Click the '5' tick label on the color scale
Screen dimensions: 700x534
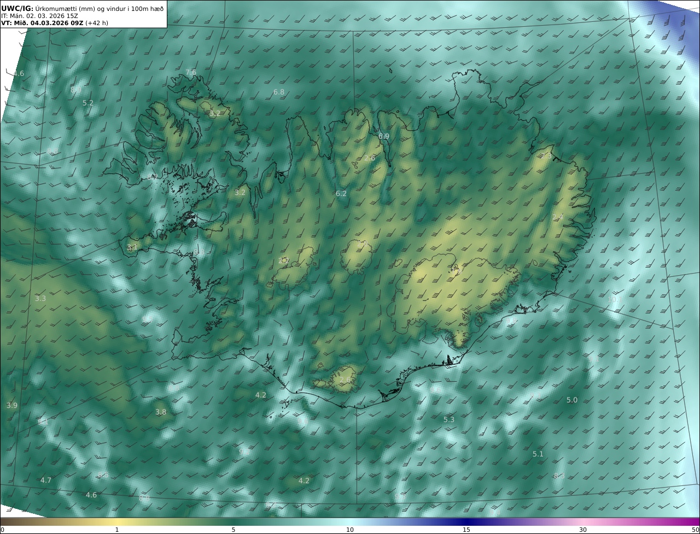[234, 530]
